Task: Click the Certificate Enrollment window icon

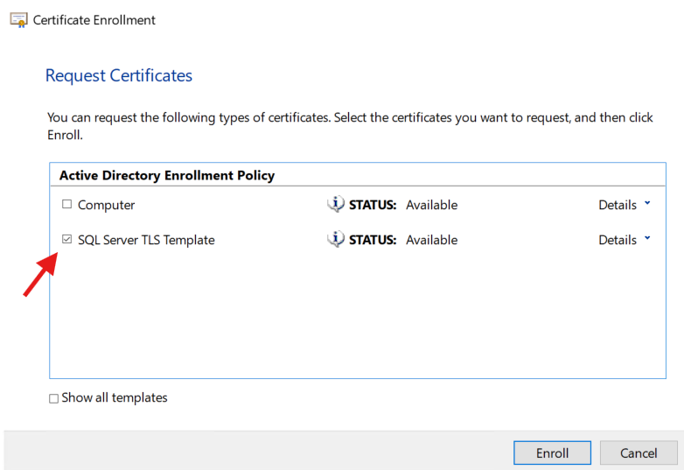Action: [x=18, y=20]
